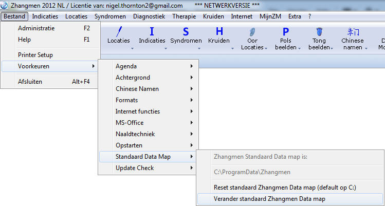Open the Chinese namen toolbar icon
385x206 pixels.
[353, 32]
